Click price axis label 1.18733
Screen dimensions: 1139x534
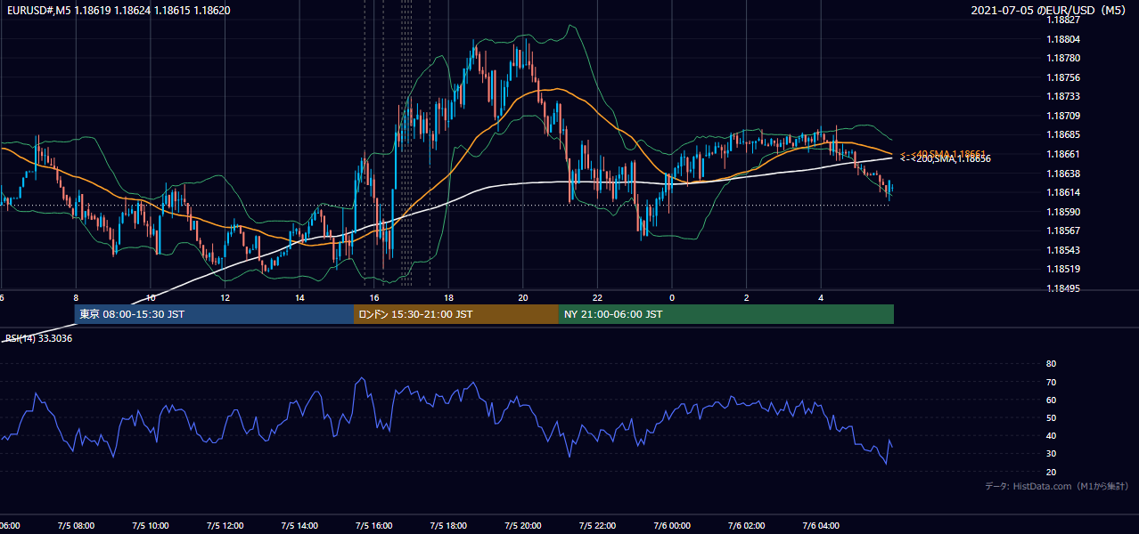pos(1063,96)
